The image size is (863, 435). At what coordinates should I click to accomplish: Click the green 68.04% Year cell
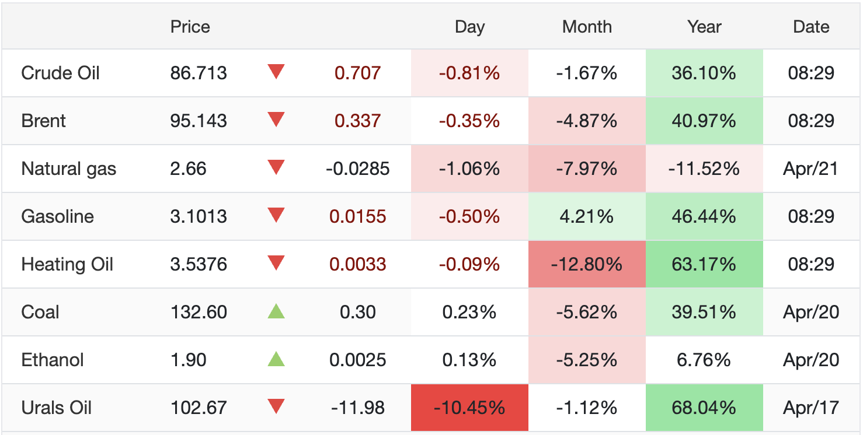coord(704,408)
